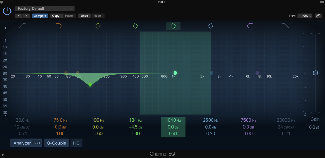Click the 0.41 Q value
The height and width of the screenshot is (158, 325).
tap(173, 133)
